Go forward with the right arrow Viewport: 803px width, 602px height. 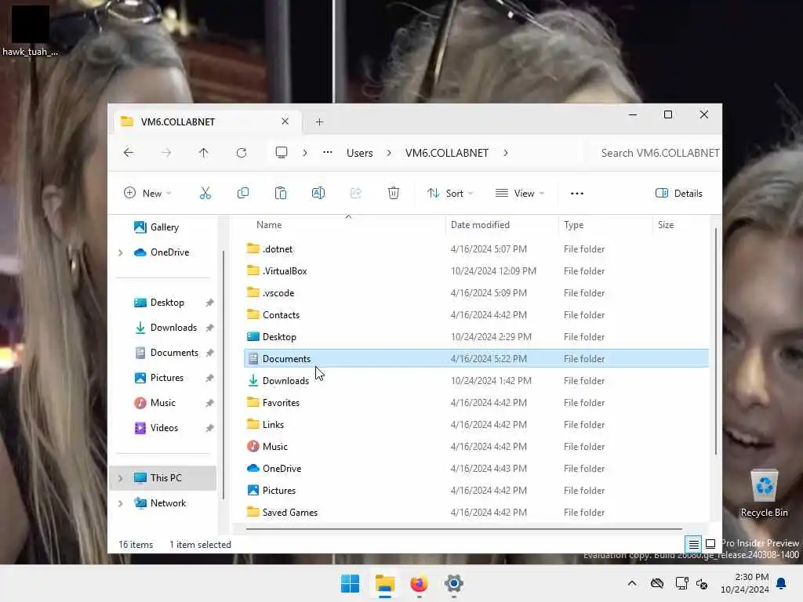click(x=166, y=153)
